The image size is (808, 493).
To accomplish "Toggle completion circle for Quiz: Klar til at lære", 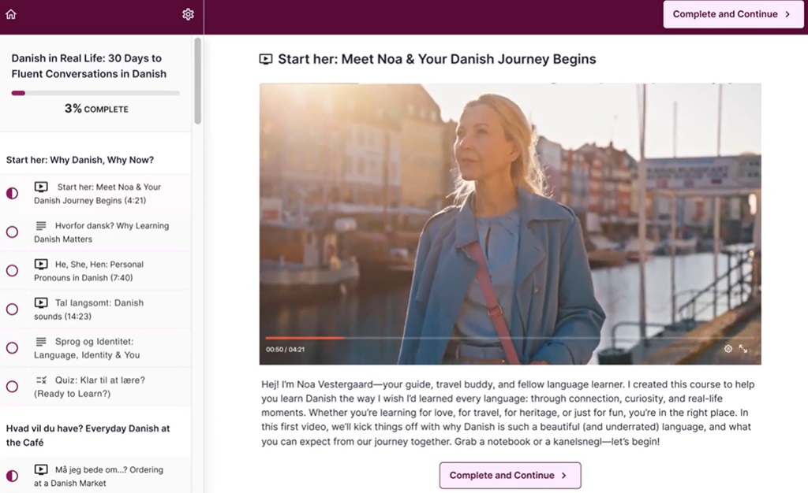I will (12, 387).
